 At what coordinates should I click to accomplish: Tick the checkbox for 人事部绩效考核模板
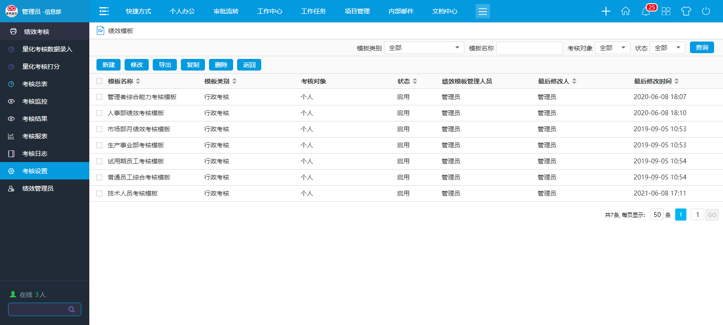100,113
